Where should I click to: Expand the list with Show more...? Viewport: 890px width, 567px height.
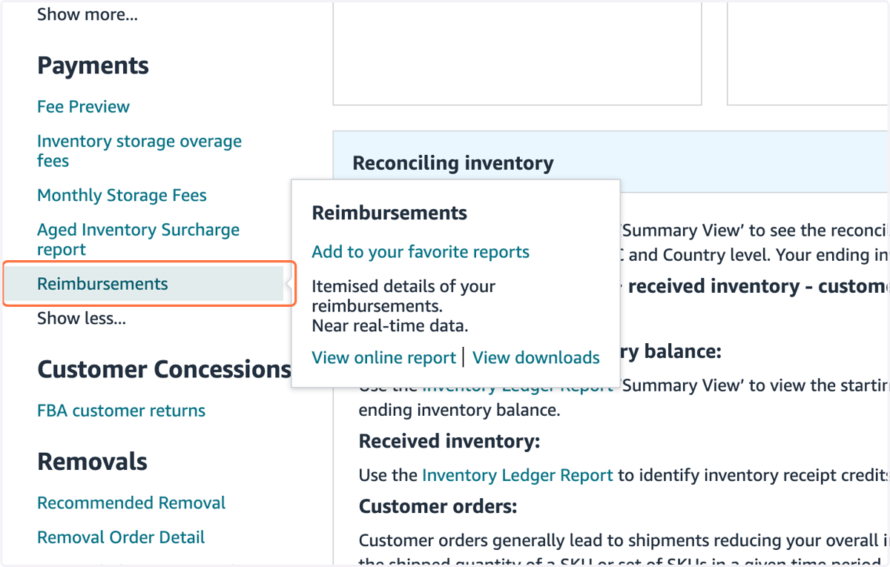tap(88, 14)
